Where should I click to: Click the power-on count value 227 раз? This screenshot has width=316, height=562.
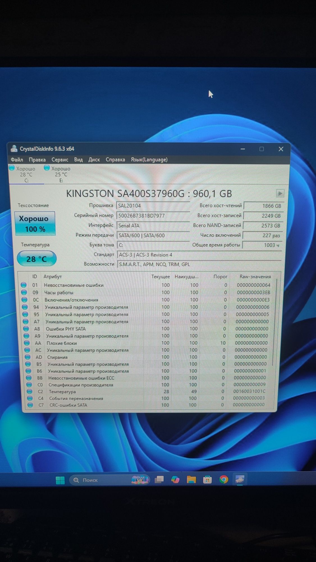tap(263, 235)
